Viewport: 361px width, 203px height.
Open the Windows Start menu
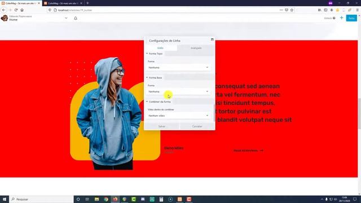[5, 199]
